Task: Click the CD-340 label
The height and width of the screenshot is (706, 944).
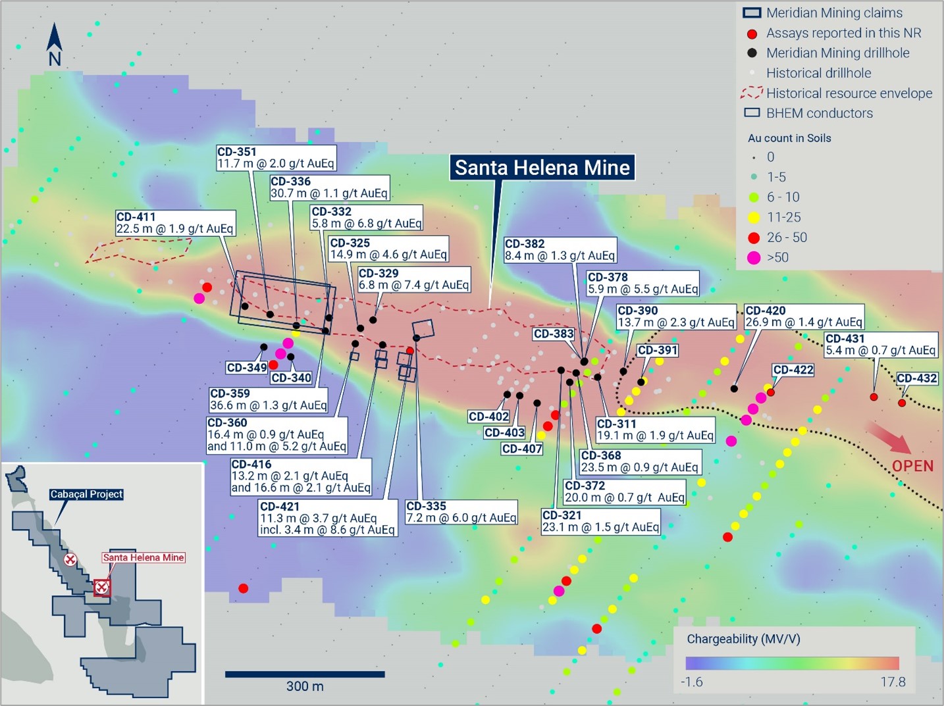Action: click(292, 378)
